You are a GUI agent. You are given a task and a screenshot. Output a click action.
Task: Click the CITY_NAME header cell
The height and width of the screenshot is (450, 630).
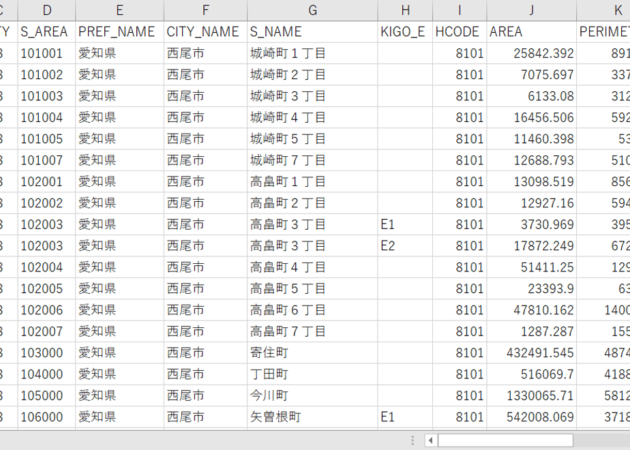click(x=206, y=32)
